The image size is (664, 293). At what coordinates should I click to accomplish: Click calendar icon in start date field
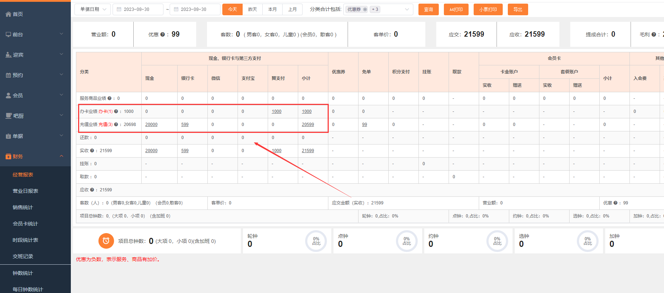[x=119, y=9]
